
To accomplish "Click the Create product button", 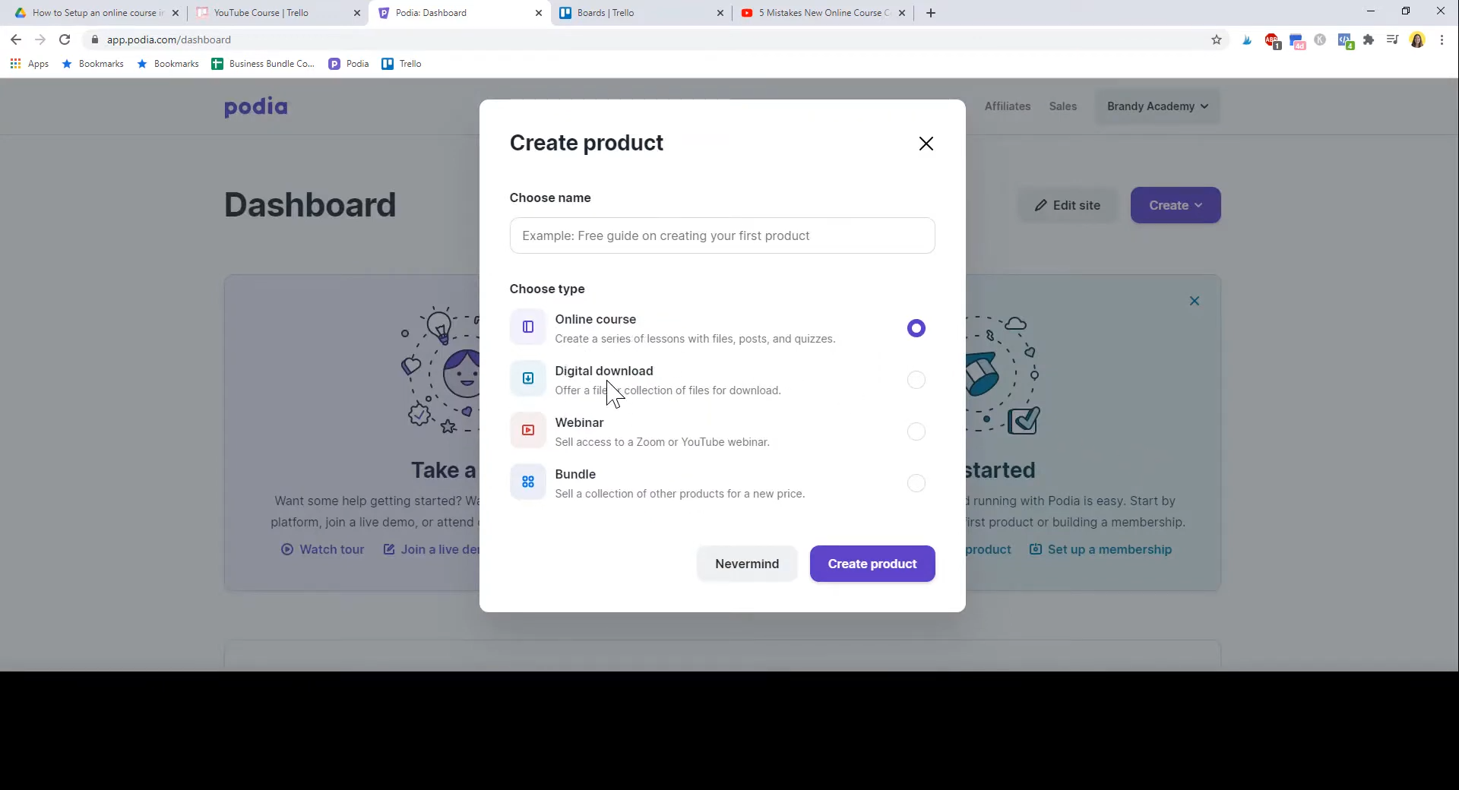I will 872,564.
